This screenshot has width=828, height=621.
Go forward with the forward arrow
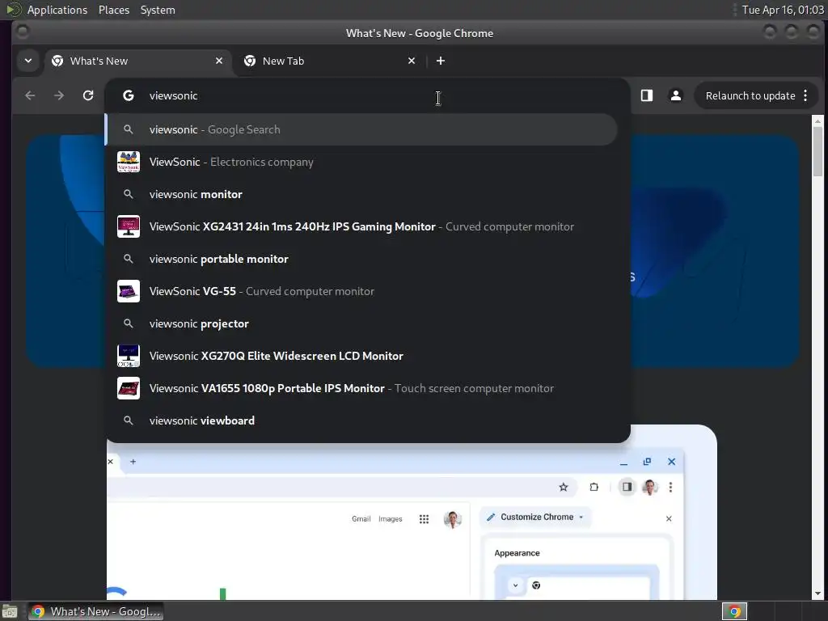(x=59, y=95)
